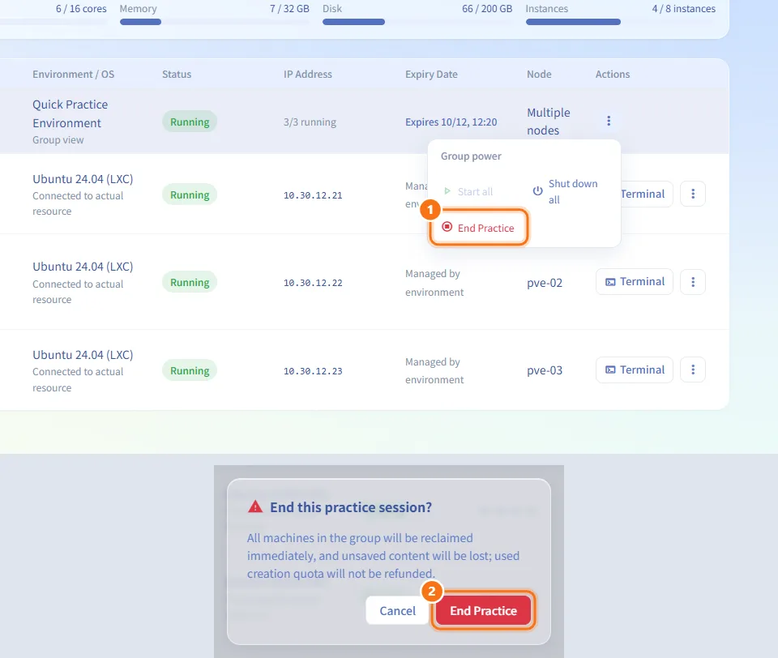The width and height of the screenshot is (778, 658).
Task: Select Start all in the Group power menu
Action: [469, 191]
